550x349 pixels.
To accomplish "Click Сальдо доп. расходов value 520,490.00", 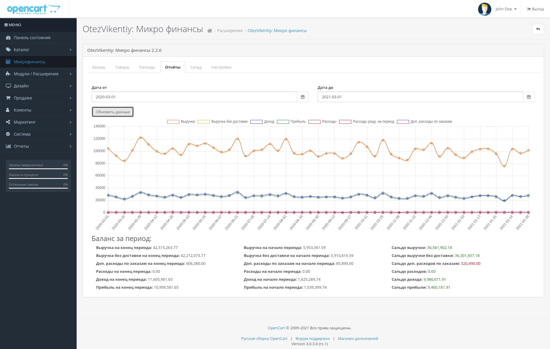I will tap(471, 264).
